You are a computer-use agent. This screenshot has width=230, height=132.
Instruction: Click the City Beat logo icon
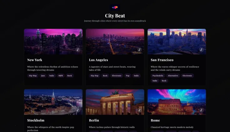pos(115,8)
